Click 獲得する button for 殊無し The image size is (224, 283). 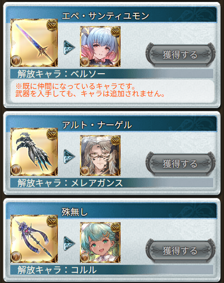pos(180,251)
